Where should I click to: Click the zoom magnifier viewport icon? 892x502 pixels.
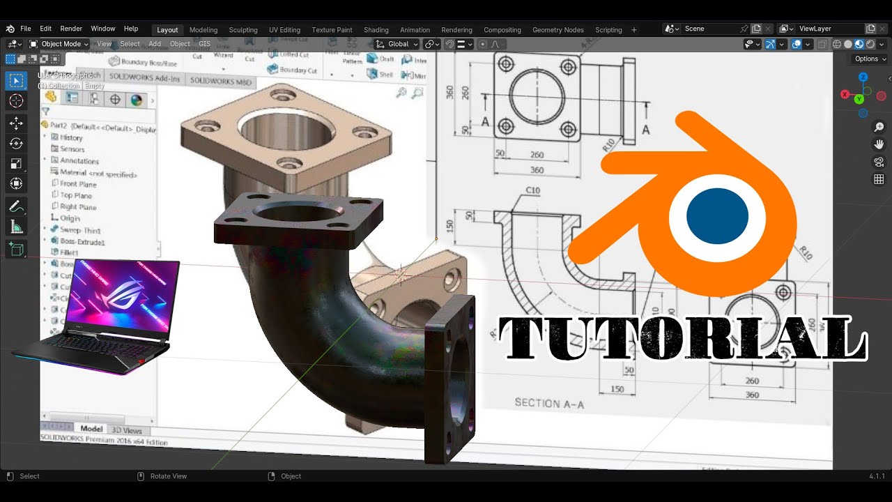[879, 127]
